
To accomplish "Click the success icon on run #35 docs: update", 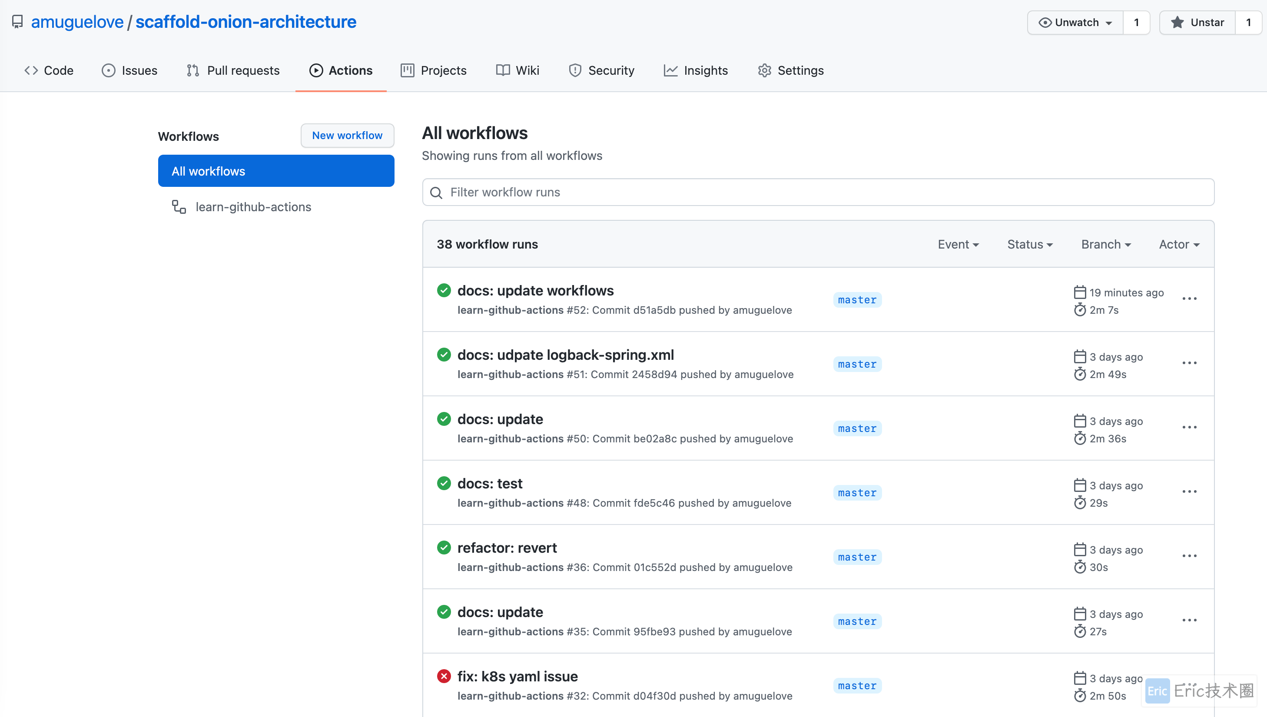I will pyautogui.click(x=444, y=612).
